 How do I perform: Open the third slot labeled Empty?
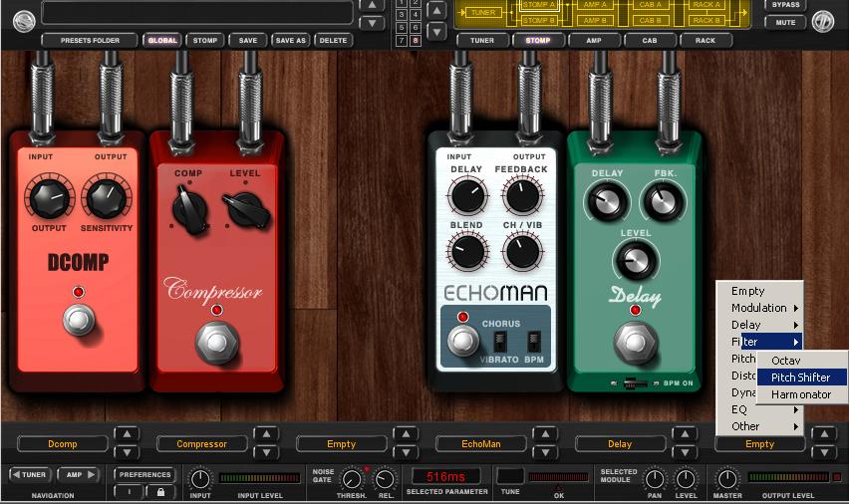point(341,444)
